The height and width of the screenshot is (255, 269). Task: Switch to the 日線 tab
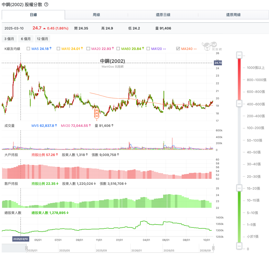[x=33, y=15]
